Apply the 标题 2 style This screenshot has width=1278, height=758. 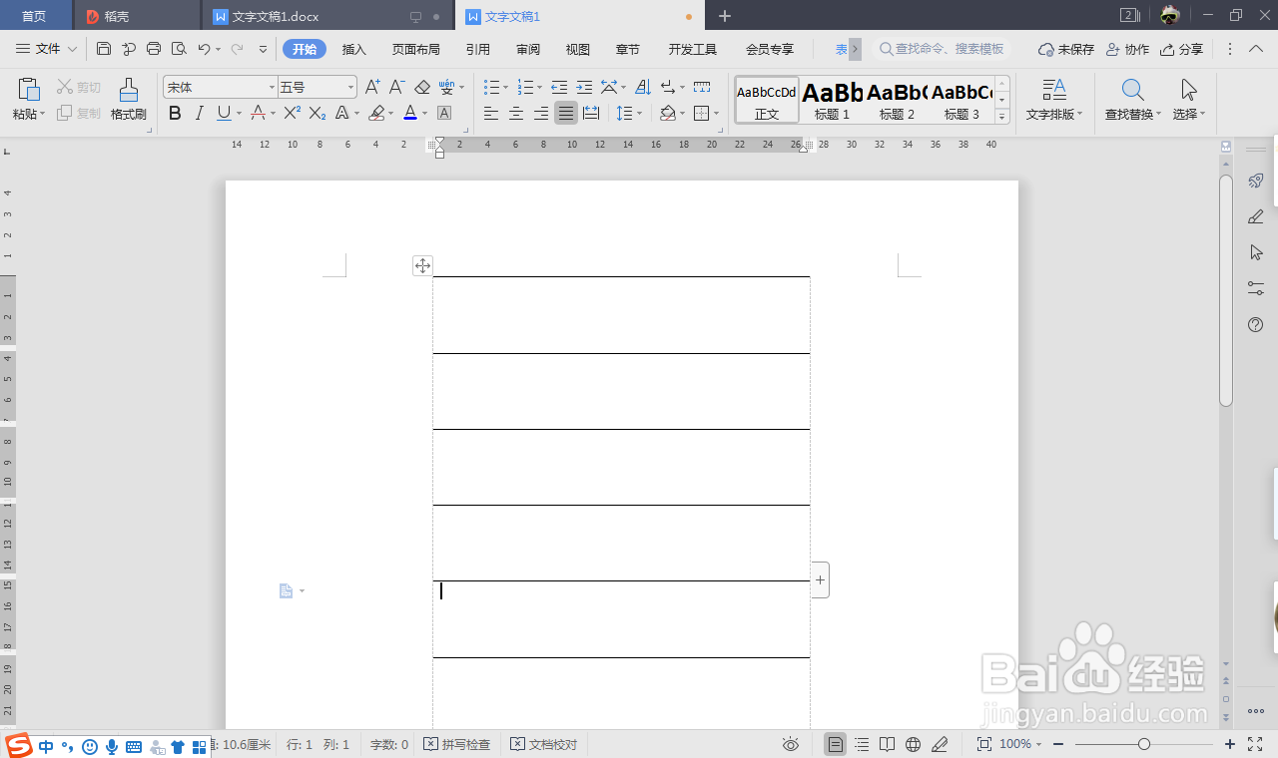pos(897,100)
